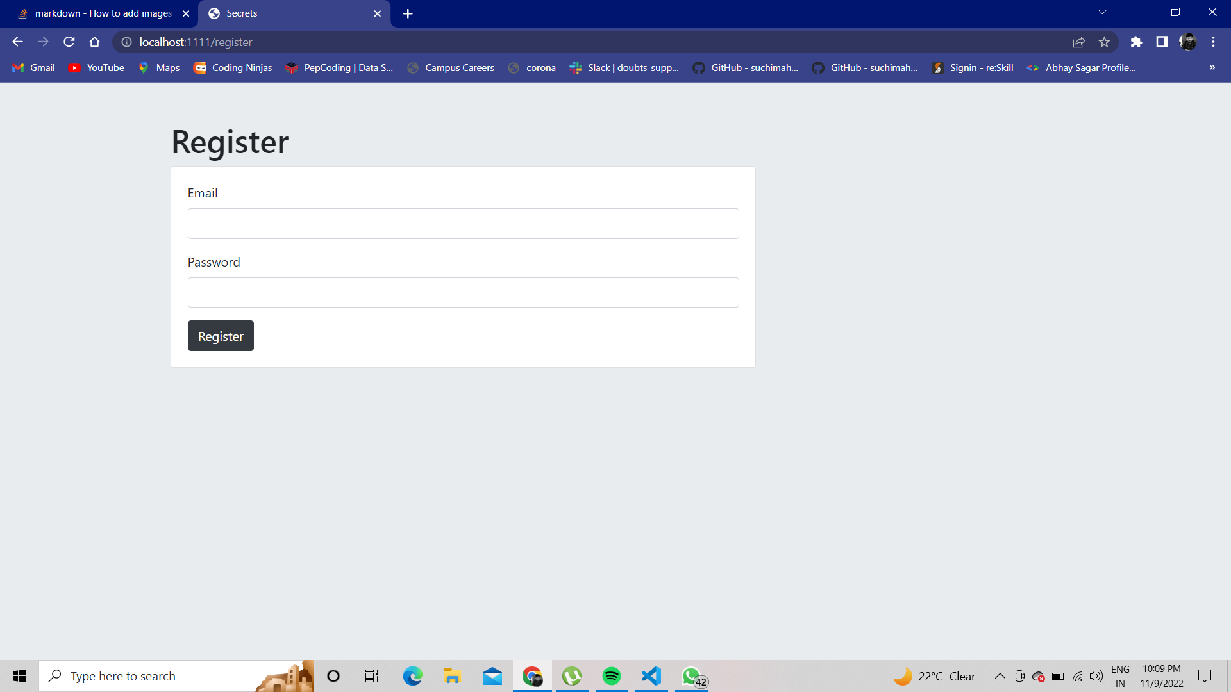Click the Email field label

[203, 193]
